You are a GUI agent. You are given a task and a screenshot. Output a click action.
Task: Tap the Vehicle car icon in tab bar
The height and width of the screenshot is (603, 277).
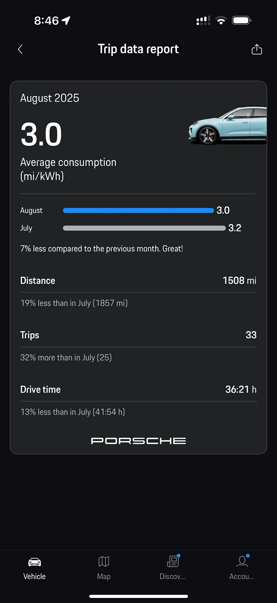pyautogui.click(x=34, y=561)
